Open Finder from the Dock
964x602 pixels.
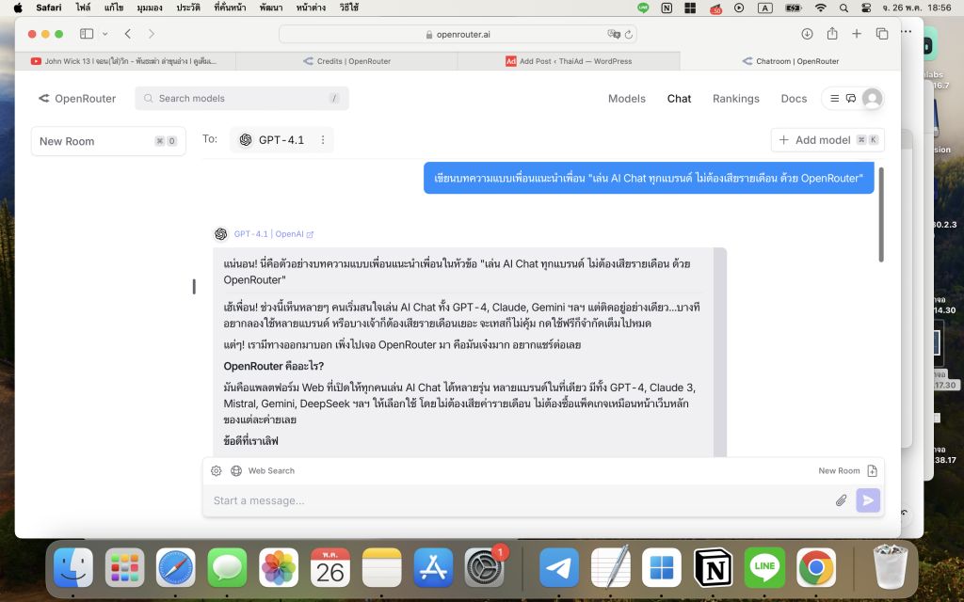[x=73, y=567]
